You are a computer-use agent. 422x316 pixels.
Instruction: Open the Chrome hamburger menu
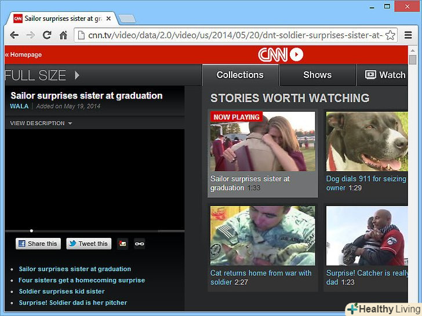pos(408,35)
